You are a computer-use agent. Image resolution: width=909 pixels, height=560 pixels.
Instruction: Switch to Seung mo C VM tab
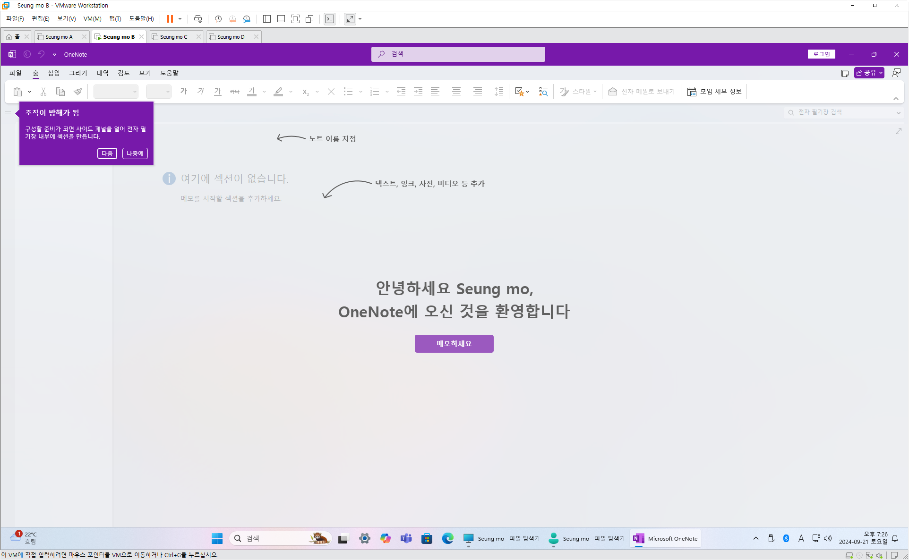tap(173, 37)
